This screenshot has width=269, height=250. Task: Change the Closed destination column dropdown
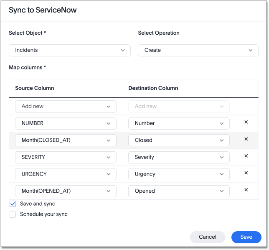point(179,140)
